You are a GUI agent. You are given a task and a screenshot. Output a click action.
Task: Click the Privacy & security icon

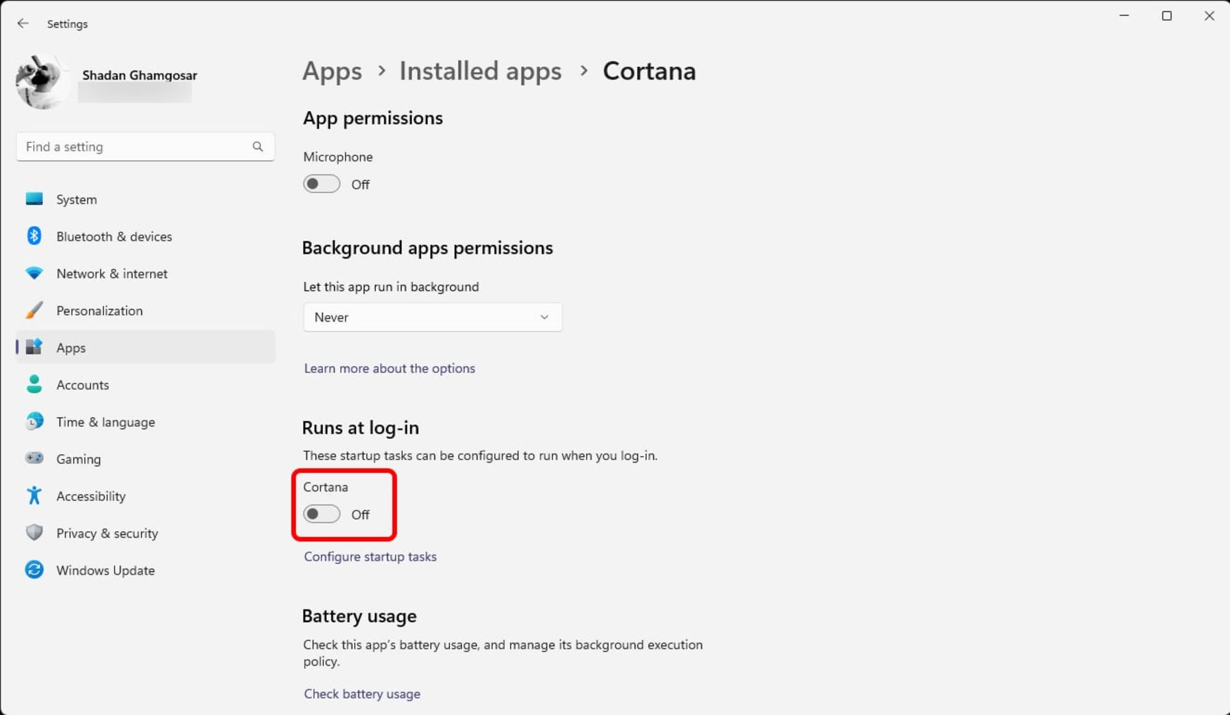pyautogui.click(x=34, y=533)
